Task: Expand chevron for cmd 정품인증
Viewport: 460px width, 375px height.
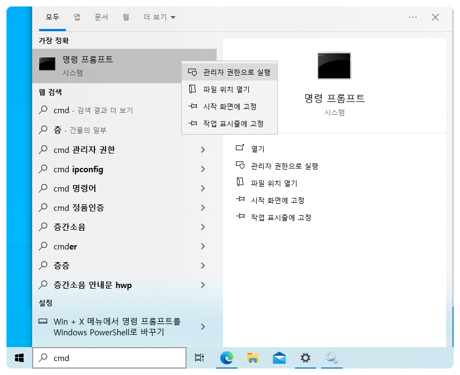Action: tap(203, 208)
